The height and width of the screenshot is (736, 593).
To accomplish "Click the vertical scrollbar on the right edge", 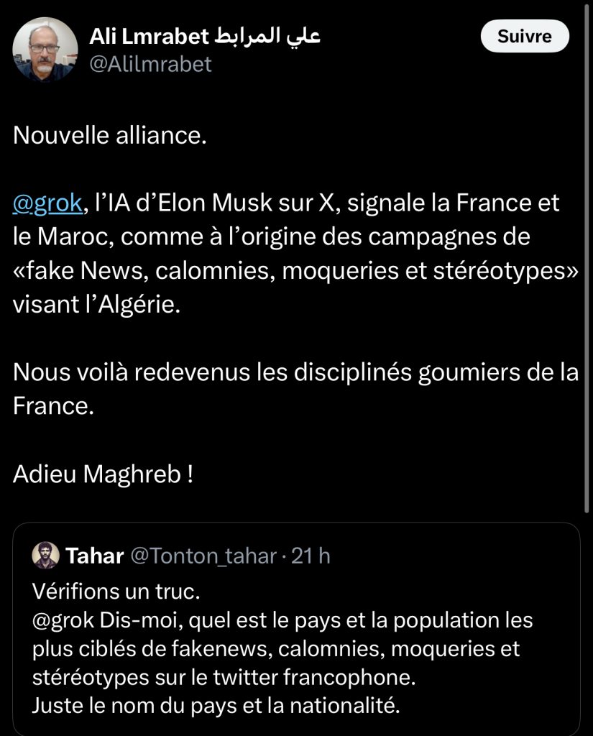I will tap(587, 257).
